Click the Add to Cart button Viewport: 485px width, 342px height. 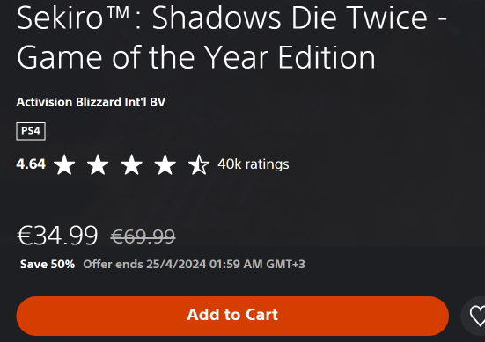pyautogui.click(x=232, y=316)
